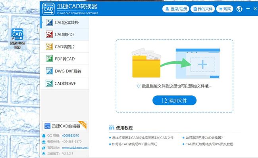Click the globe language icon
This screenshot has height=158, width=258.
[x=239, y=9]
